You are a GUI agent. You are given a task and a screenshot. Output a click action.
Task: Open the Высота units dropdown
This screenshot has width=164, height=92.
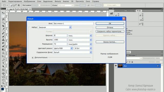click(91, 40)
